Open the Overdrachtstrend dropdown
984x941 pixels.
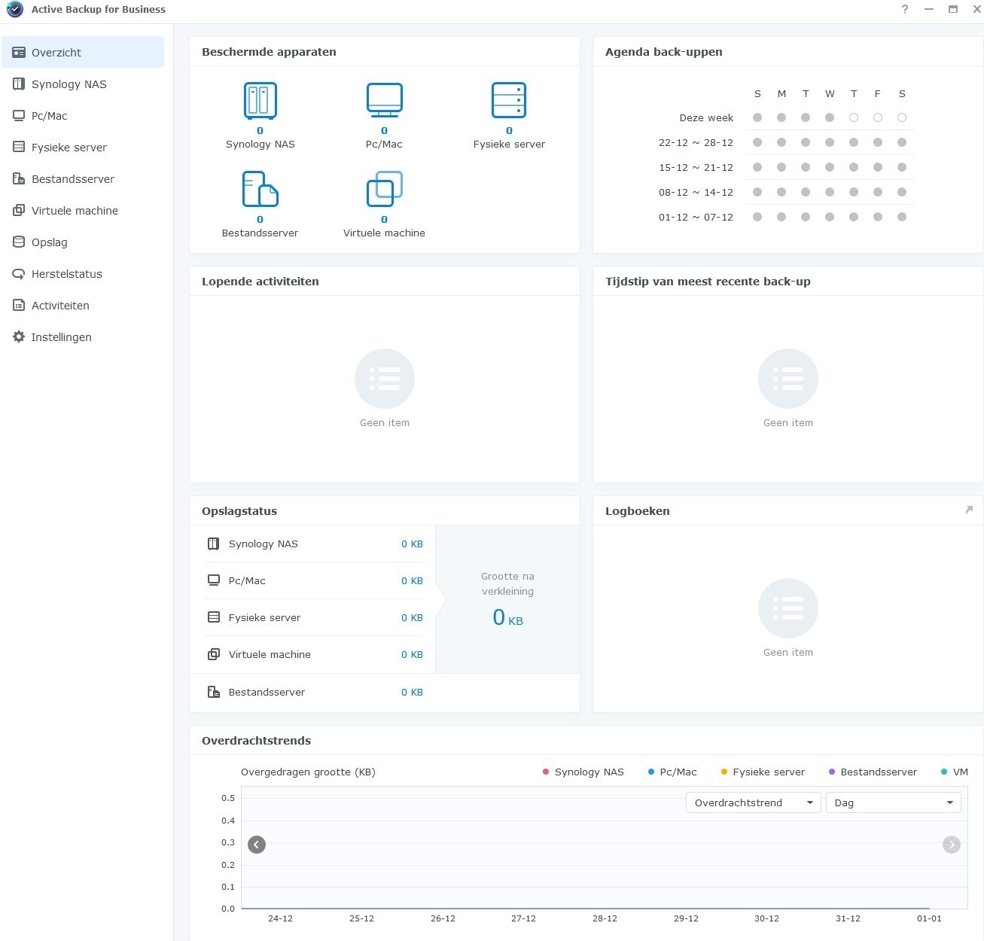click(754, 803)
